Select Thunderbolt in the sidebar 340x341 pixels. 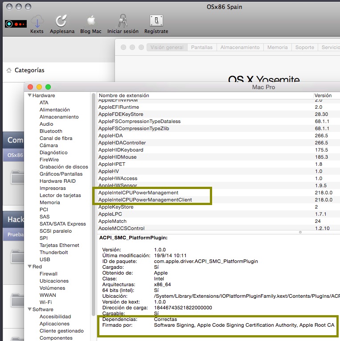point(53,252)
